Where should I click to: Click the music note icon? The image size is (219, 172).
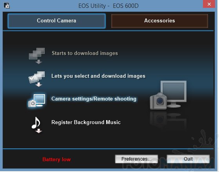(x=36, y=123)
